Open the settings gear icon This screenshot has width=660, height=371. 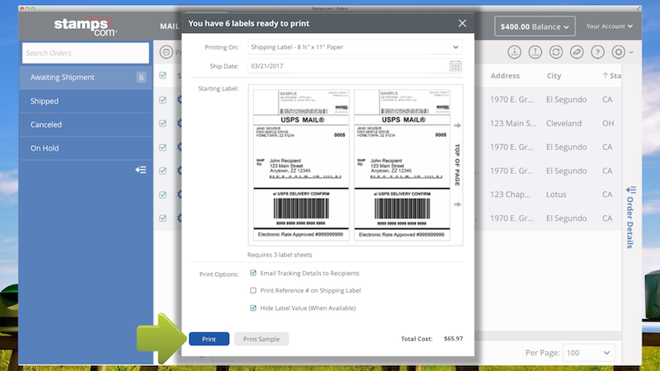coord(619,52)
